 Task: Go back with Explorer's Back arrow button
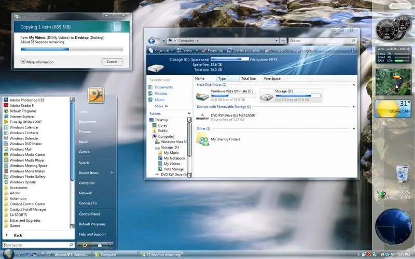tap(151, 41)
